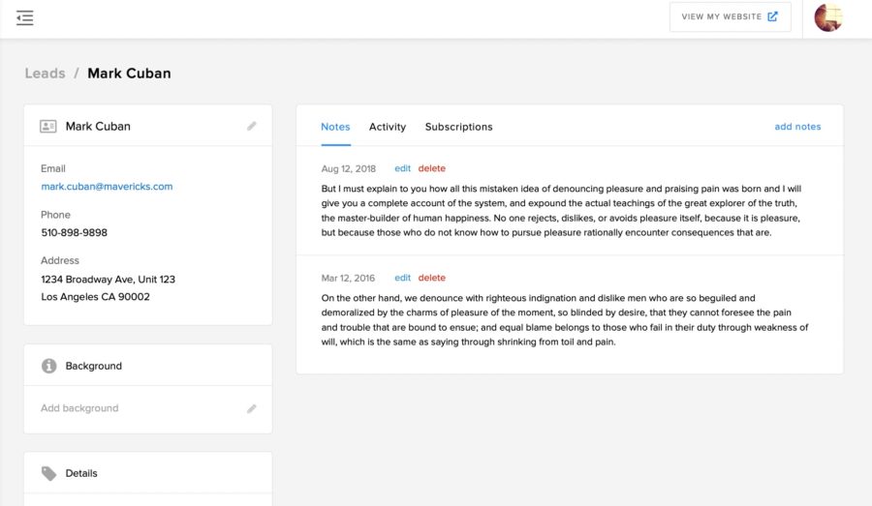Delete the Mar 12, 2016 note
The height and width of the screenshot is (506, 872).
pos(431,278)
